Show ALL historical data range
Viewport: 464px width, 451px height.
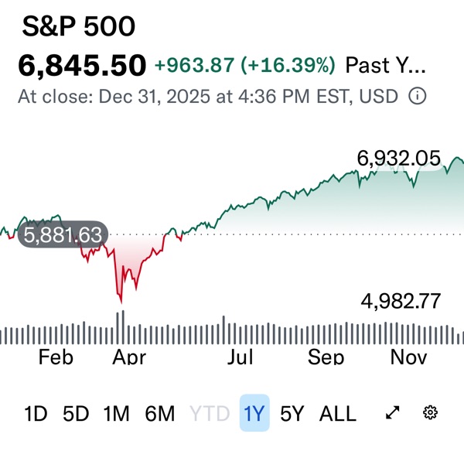(338, 414)
